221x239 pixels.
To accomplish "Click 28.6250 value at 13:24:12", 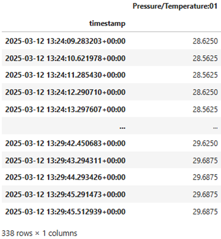I will (x=205, y=92).
